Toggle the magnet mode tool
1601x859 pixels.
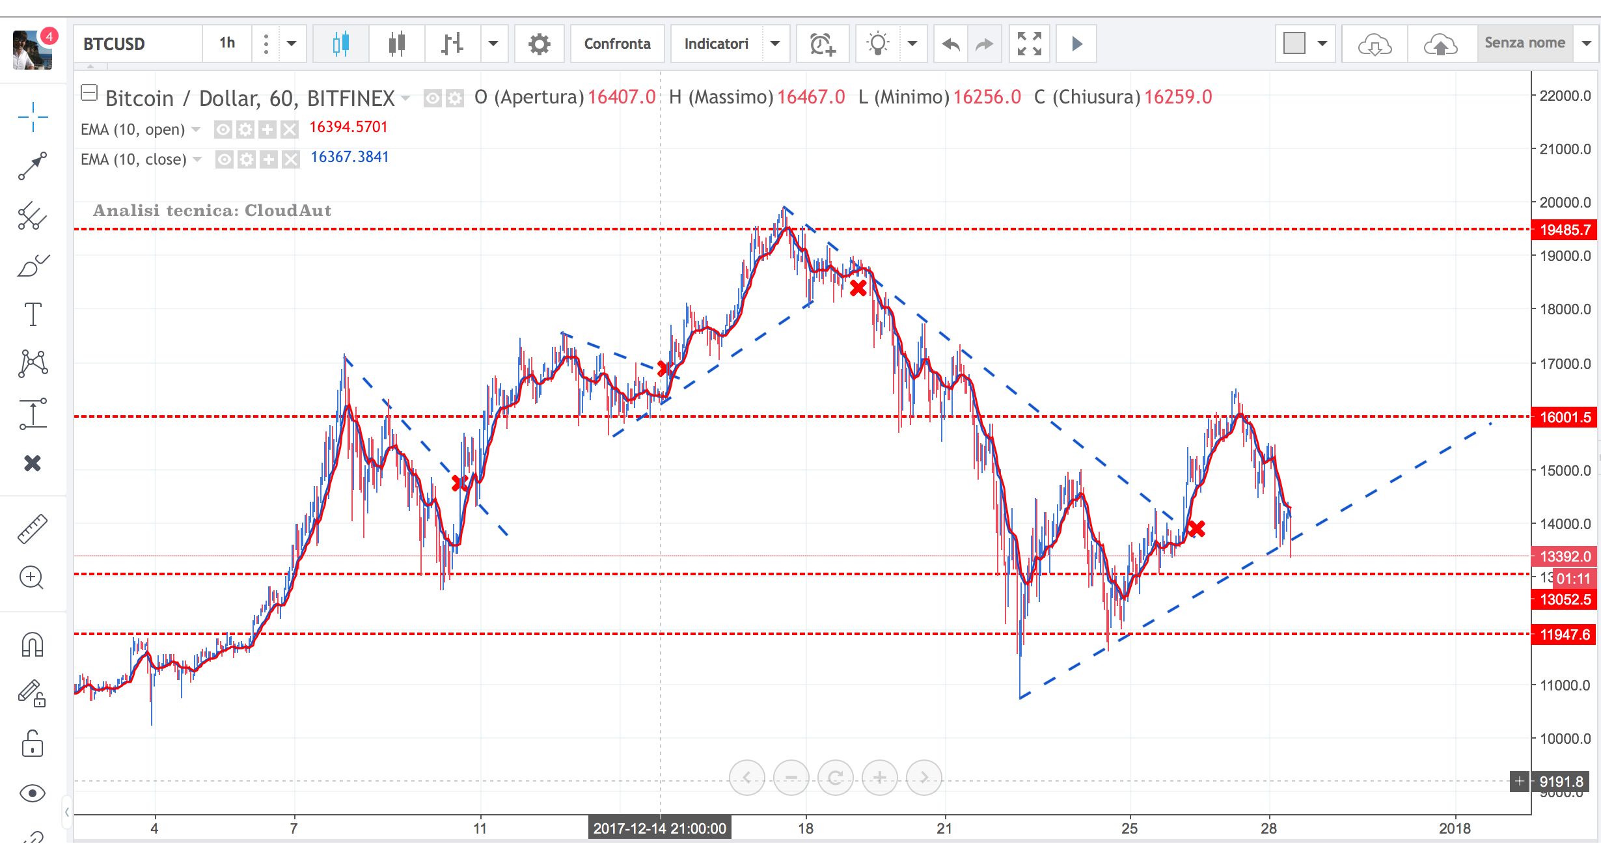pos(33,644)
